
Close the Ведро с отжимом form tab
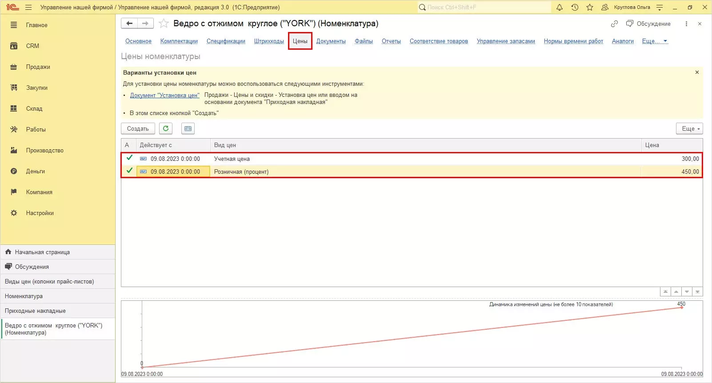click(700, 24)
